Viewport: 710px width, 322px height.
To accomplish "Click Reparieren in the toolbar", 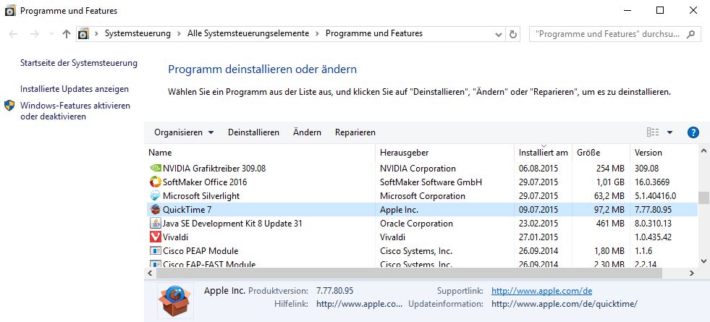I will click(355, 132).
